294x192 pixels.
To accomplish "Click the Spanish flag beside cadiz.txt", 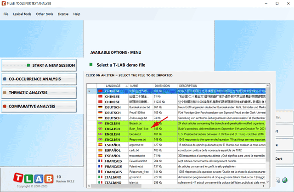I will (100, 150).
